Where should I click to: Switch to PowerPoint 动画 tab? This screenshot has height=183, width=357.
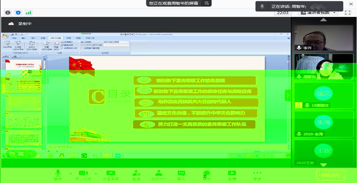[x=43, y=38]
